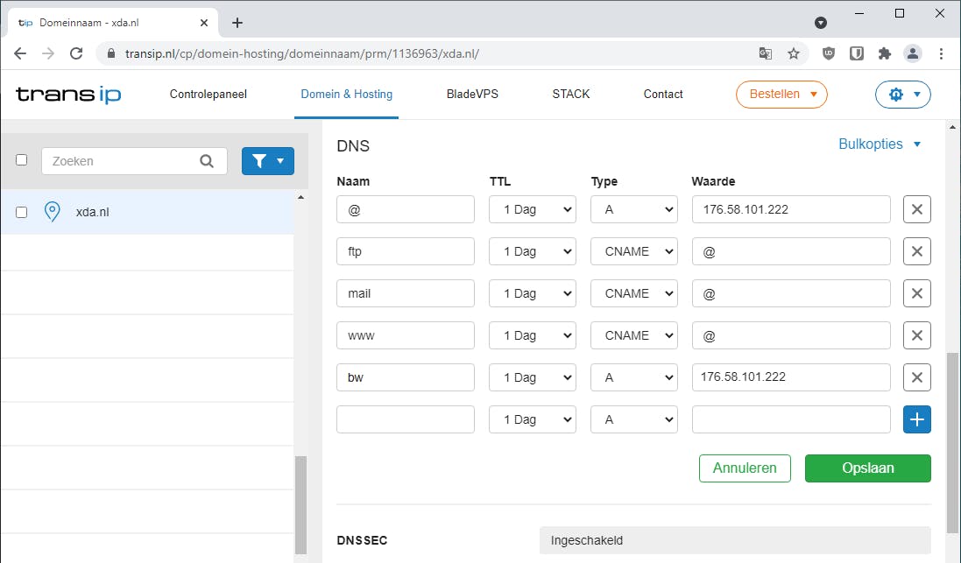
Task: Open the settings gear dropdown
Action: tap(903, 95)
